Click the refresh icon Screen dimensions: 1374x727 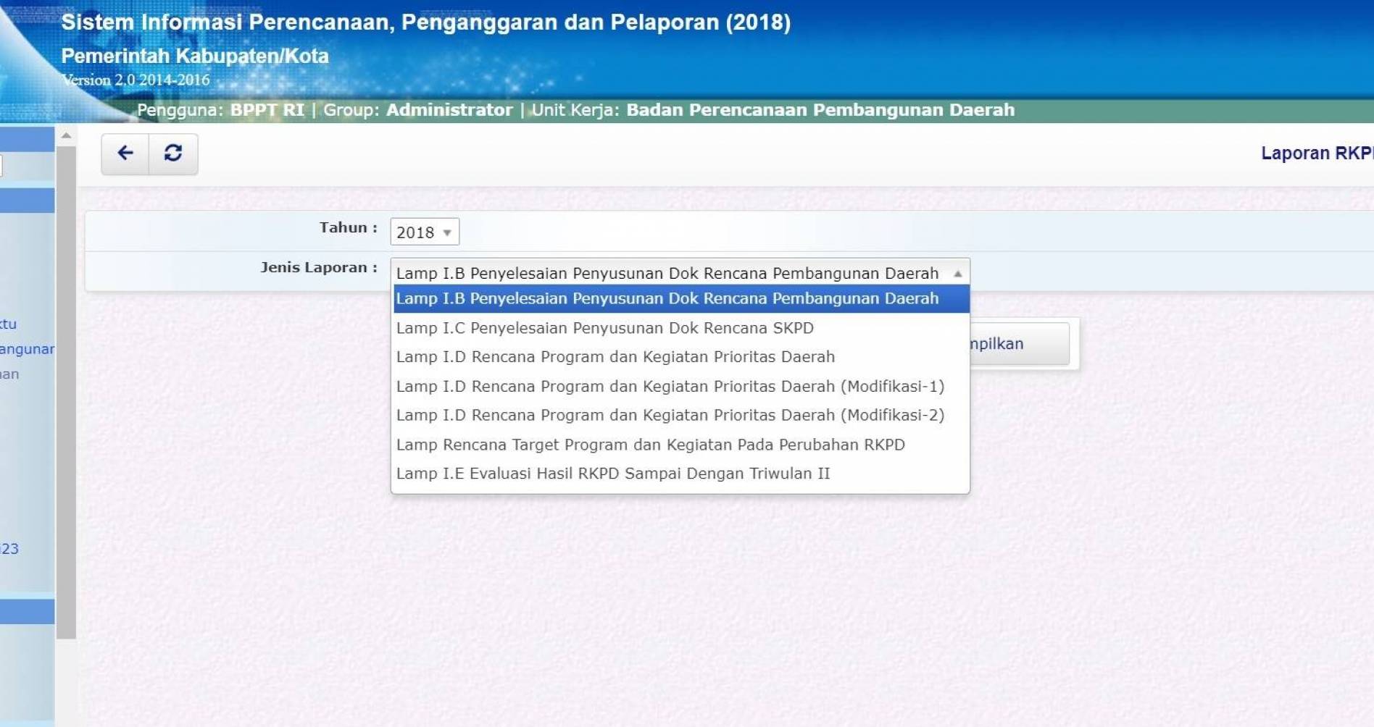(x=174, y=153)
